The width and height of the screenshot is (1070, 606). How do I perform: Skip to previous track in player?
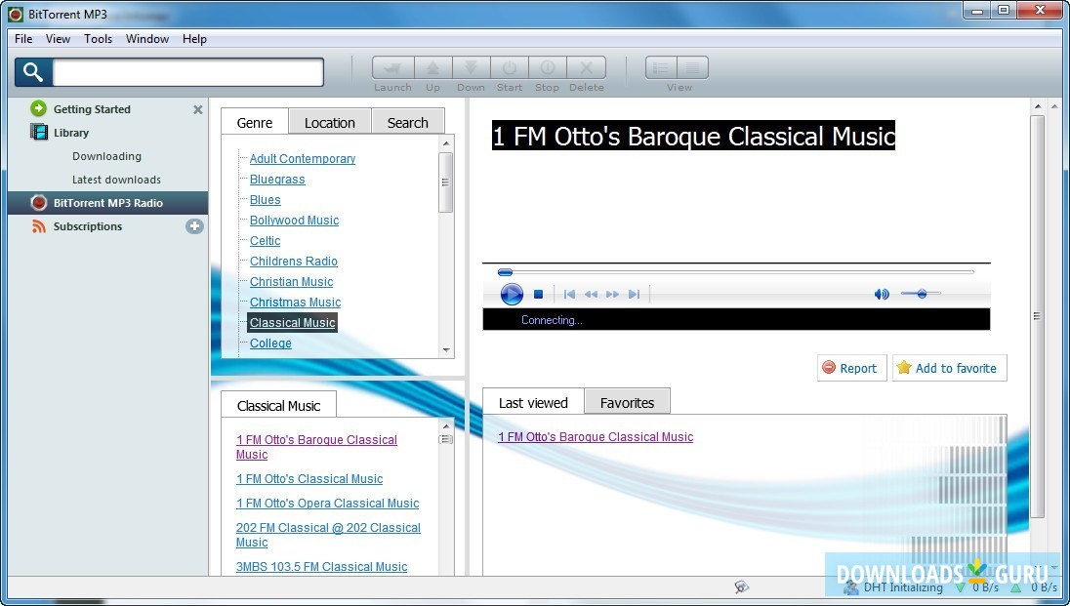coord(569,294)
